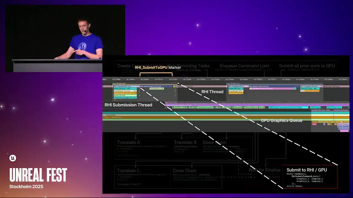Click the Unreal Engine logo above Unreal Fest

13,158
